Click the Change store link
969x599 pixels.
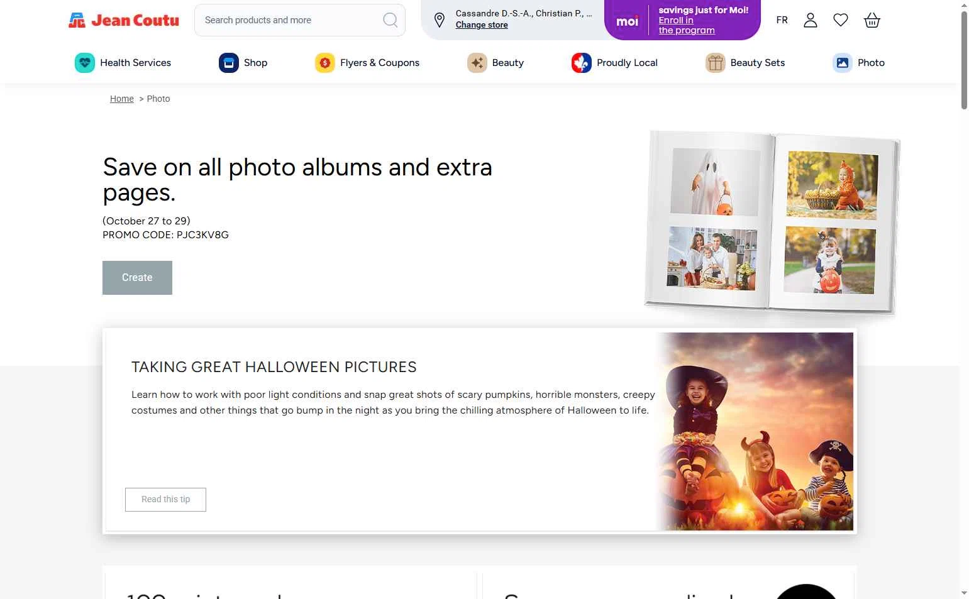pyautogui.click(x=482, y=25)
